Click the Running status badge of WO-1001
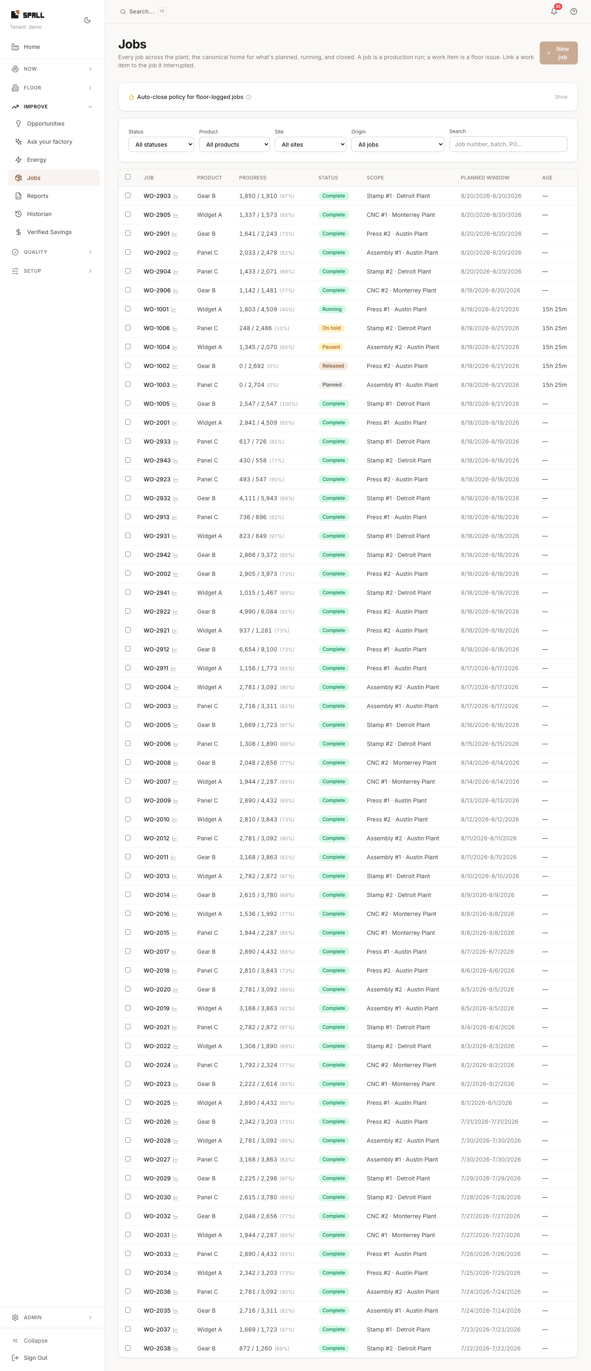 coord(332,309)
